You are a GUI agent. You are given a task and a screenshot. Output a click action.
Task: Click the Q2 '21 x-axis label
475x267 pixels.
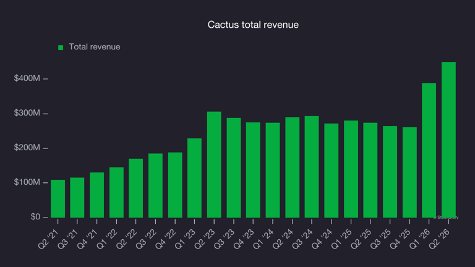click(48, 239)
